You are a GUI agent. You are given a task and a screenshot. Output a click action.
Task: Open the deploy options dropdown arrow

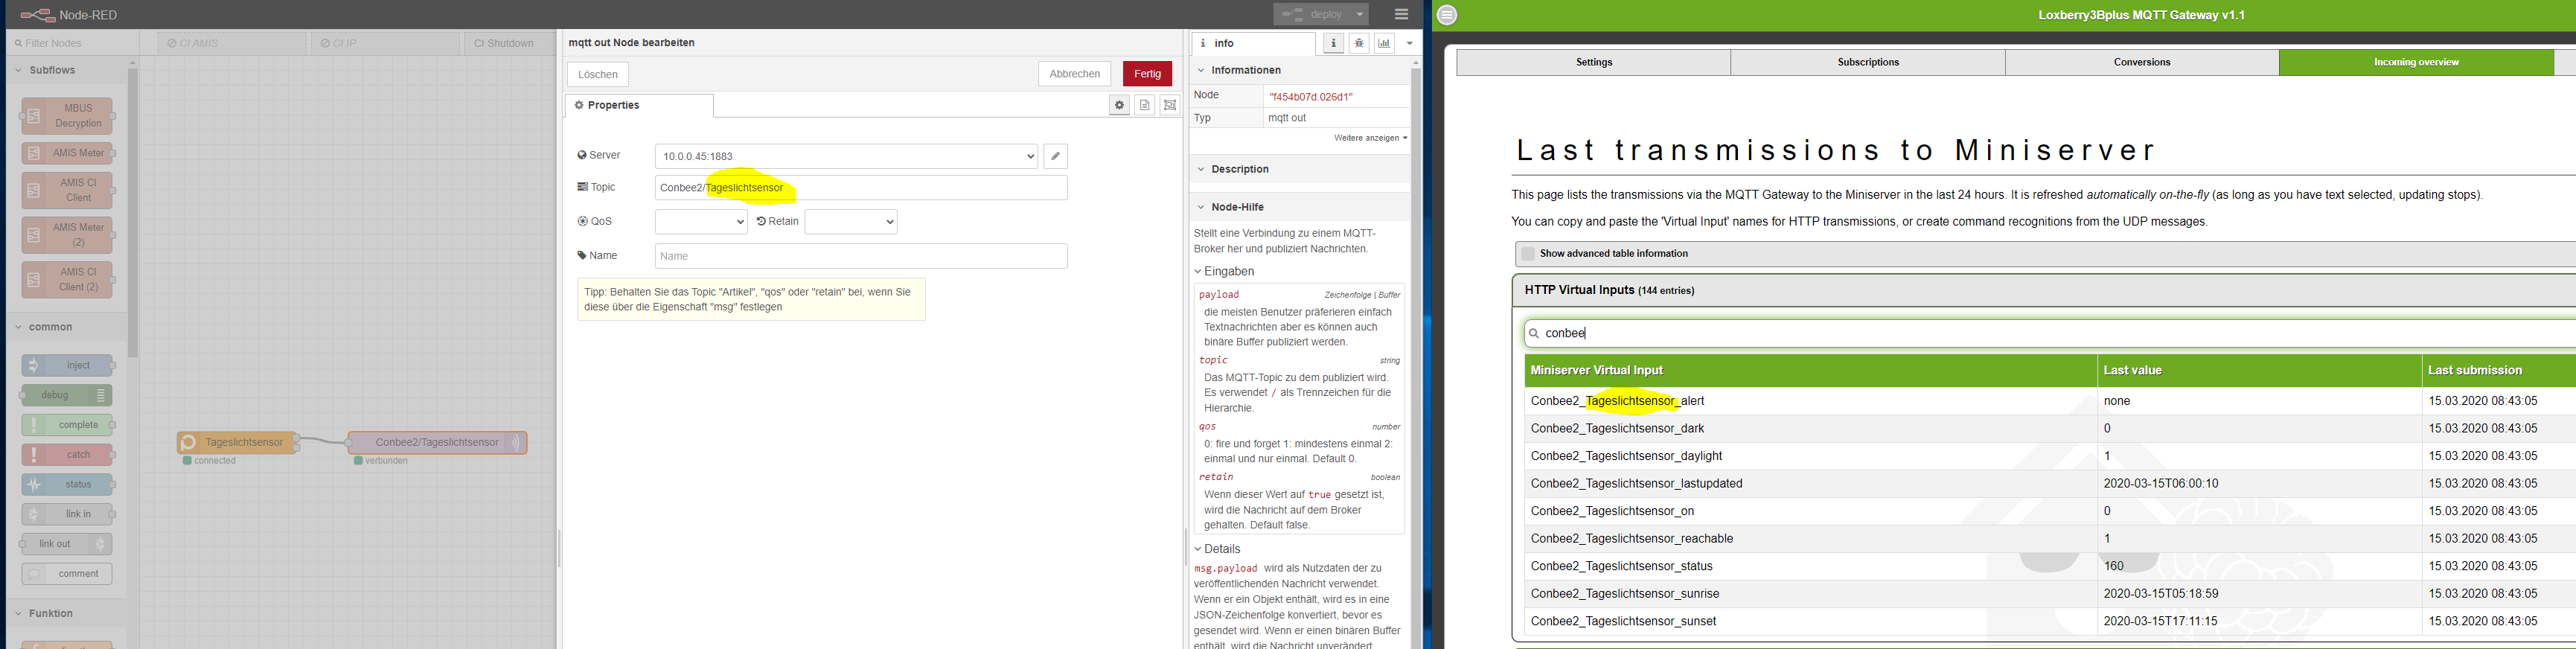pos(1360,14)
